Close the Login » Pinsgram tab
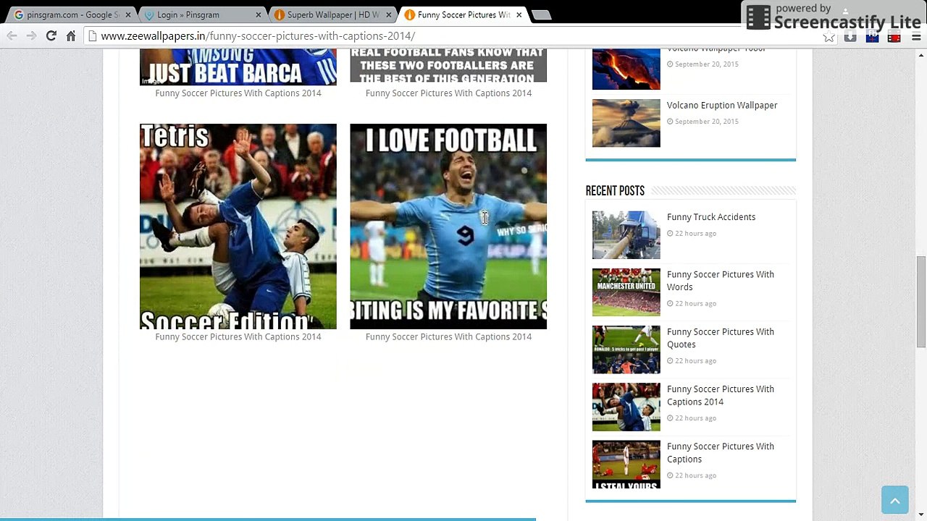Image resolution: width=927 pixels, height=521 pixels. pos(259,14)
